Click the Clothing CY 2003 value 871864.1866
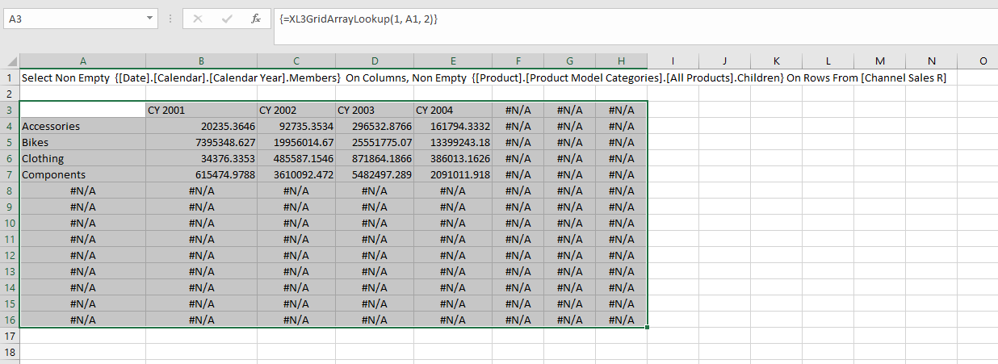Viewport: 998px width, 364px height. click(375, 159)
